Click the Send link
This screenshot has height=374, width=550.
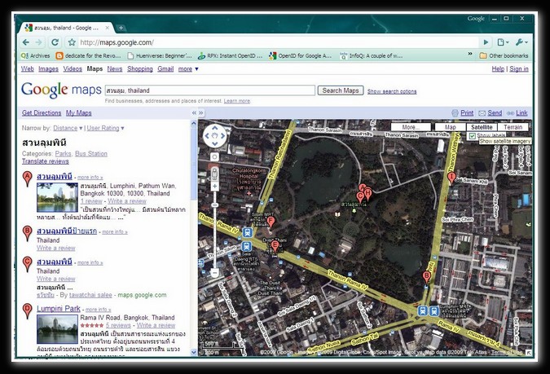click(495, 113)
